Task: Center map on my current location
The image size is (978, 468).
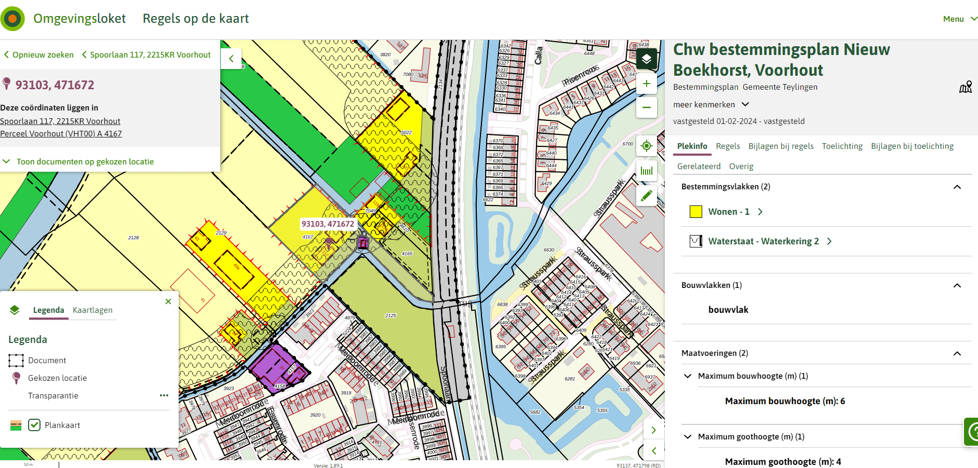Action: tap(646, 146)
